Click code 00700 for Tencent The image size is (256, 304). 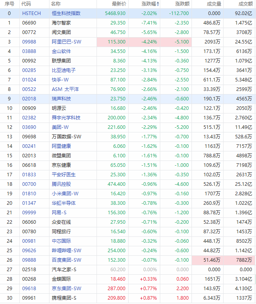[x=29, y=184]
